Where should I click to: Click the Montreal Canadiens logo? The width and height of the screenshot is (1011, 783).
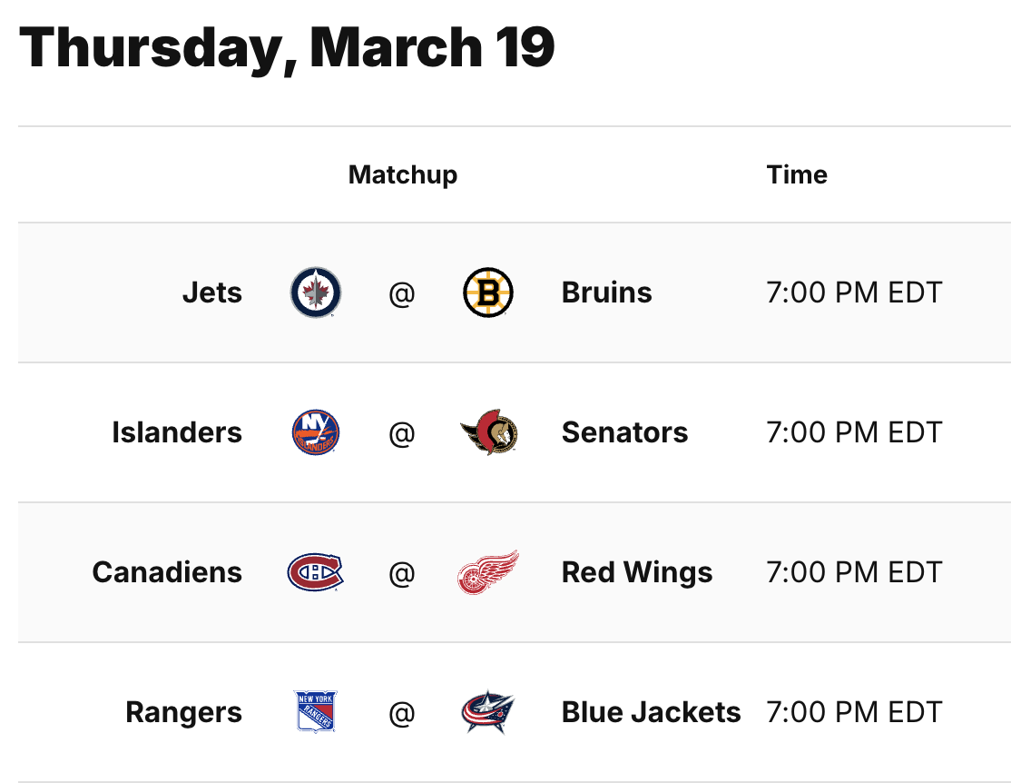pyautogui.click(x=315, y=572)
